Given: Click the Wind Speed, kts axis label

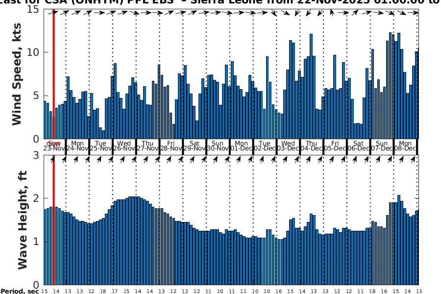Looking at the screenshot, I should coord(18,83).
